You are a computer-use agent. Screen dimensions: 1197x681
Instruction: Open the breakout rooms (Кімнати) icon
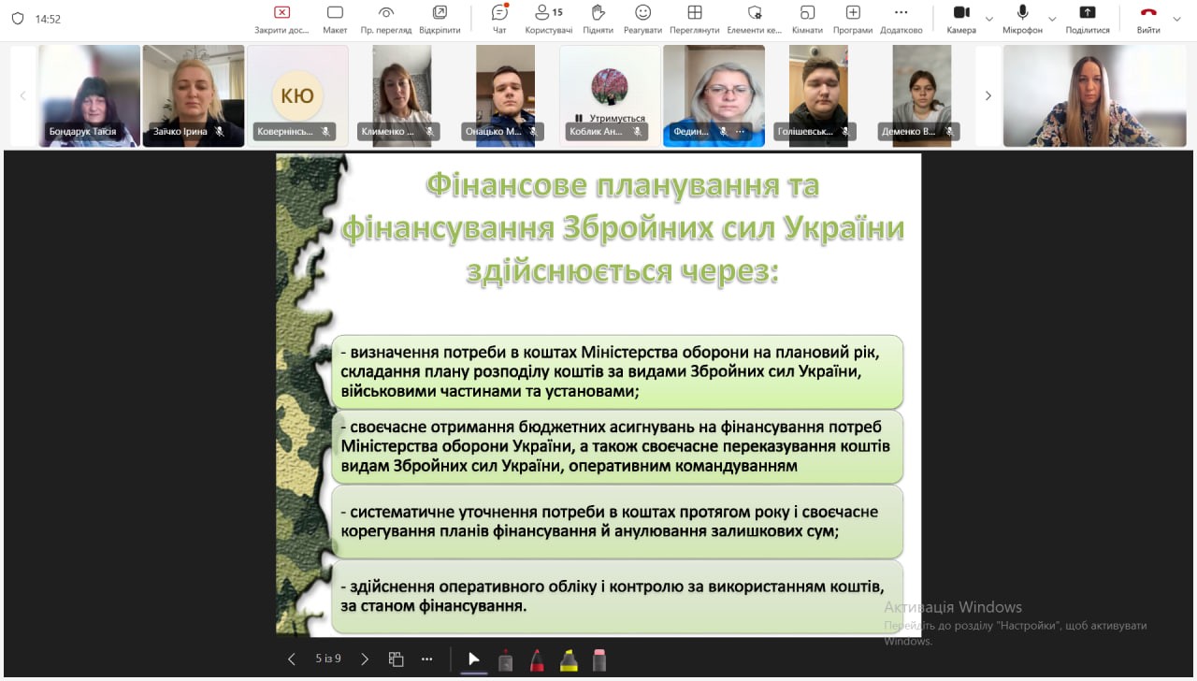807,19
